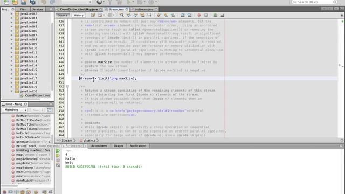Open the dropdown arrow beside Run Project
The height and width of the screenshot is (194, 345).
coord(133,2)
